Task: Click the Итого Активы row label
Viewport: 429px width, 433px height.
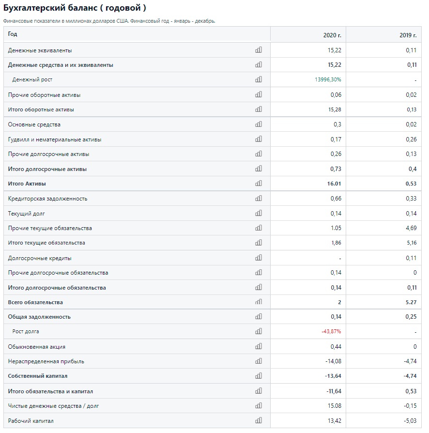Action: click(27, 184)
